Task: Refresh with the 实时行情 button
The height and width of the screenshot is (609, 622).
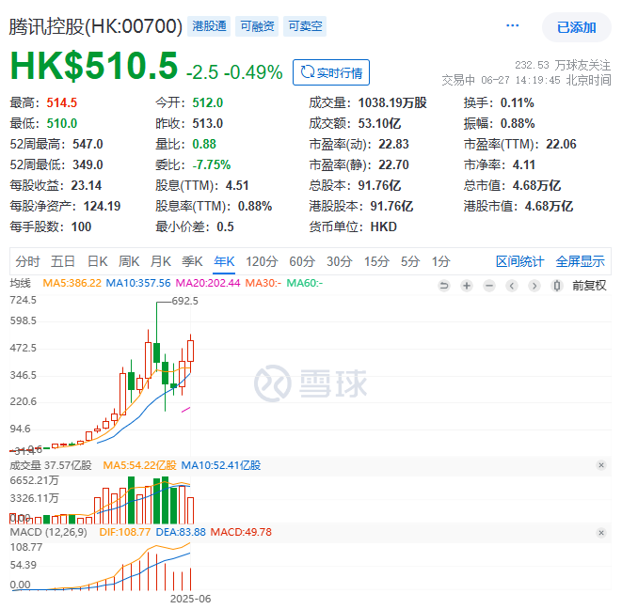Action: pos(331,72)
